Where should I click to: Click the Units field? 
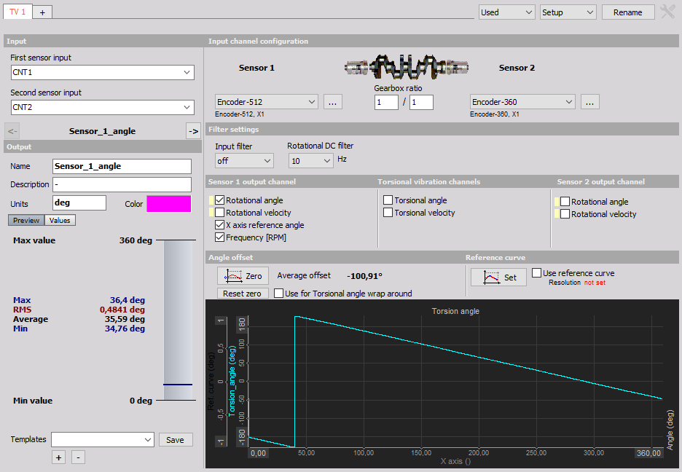click(79, 202)
